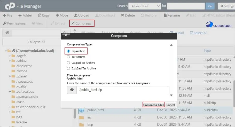The height and width of the screenshot is (127, 235).
Task: Click the compressed archive name field
Action: tap(123, 90)
